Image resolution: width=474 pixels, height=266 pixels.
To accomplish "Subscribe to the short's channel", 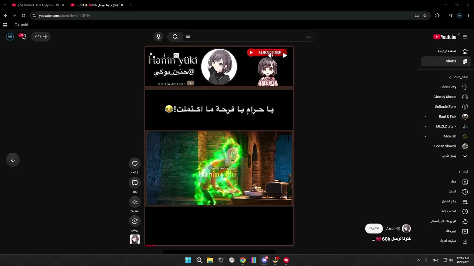I will [374, 228].
